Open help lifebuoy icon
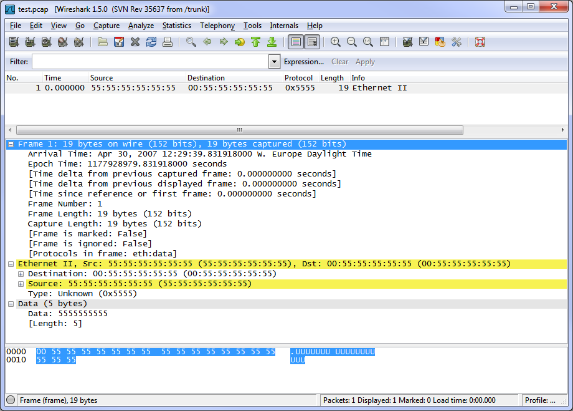573x411 pixels. 480,42
